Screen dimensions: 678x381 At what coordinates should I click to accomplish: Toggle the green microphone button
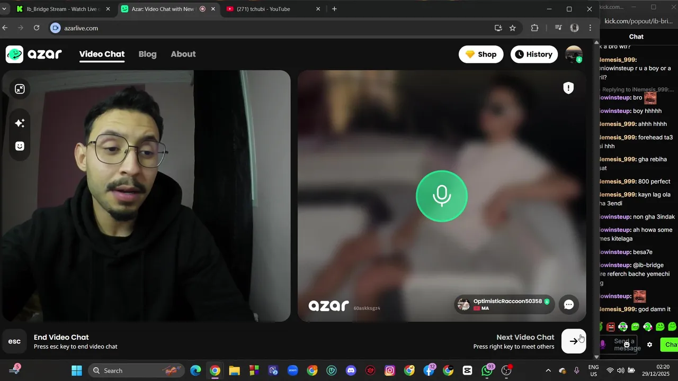click(442, 196)
